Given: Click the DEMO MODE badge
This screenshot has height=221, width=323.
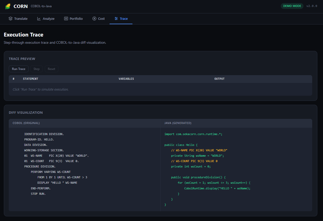Looking at the screenshot, I should pyautogui.click(x=292, y=6).
